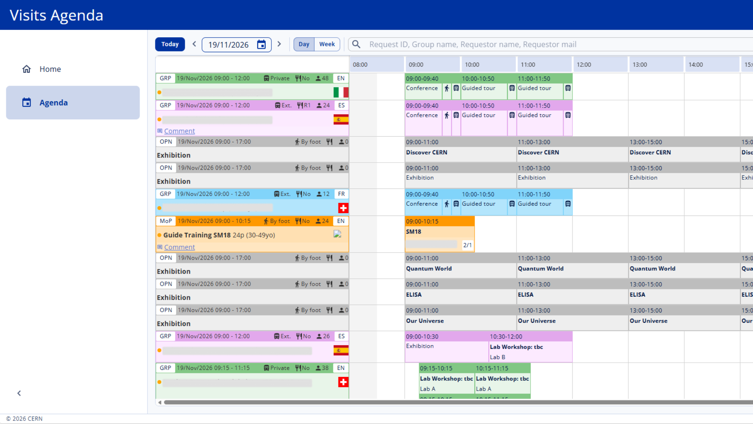The height and width of the screenshot is (424, 753).
Task: Click the comment icon in Guide Training row
Action: coord(160,247)
